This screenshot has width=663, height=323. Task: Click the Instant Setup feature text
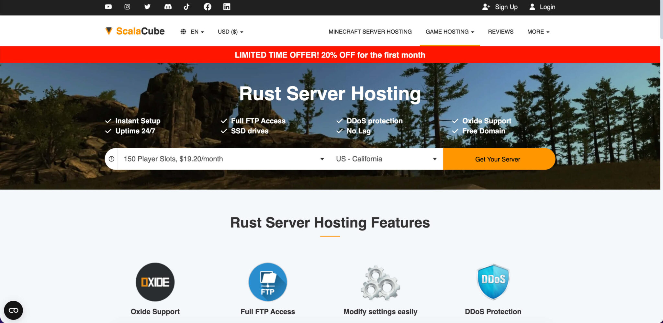click(x=138, y=121)
